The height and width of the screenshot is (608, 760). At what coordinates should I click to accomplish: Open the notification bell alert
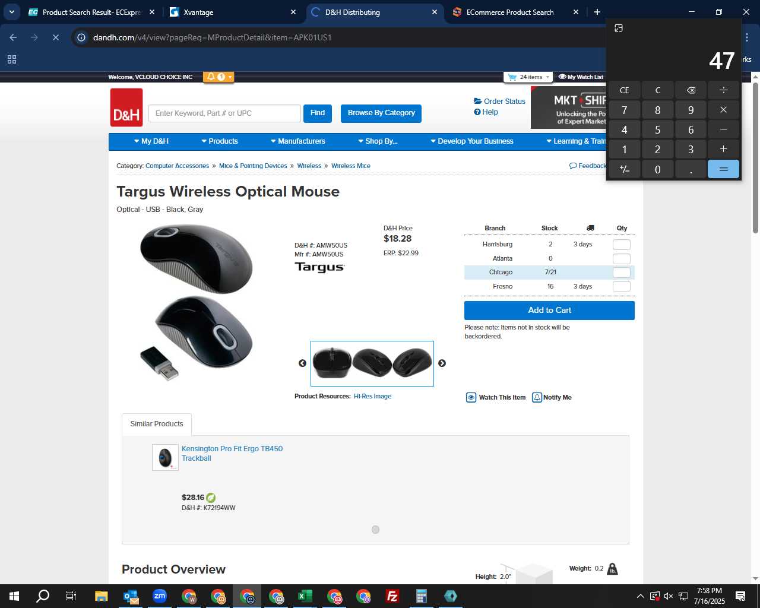pyautogui.click(x=218, y=77)
